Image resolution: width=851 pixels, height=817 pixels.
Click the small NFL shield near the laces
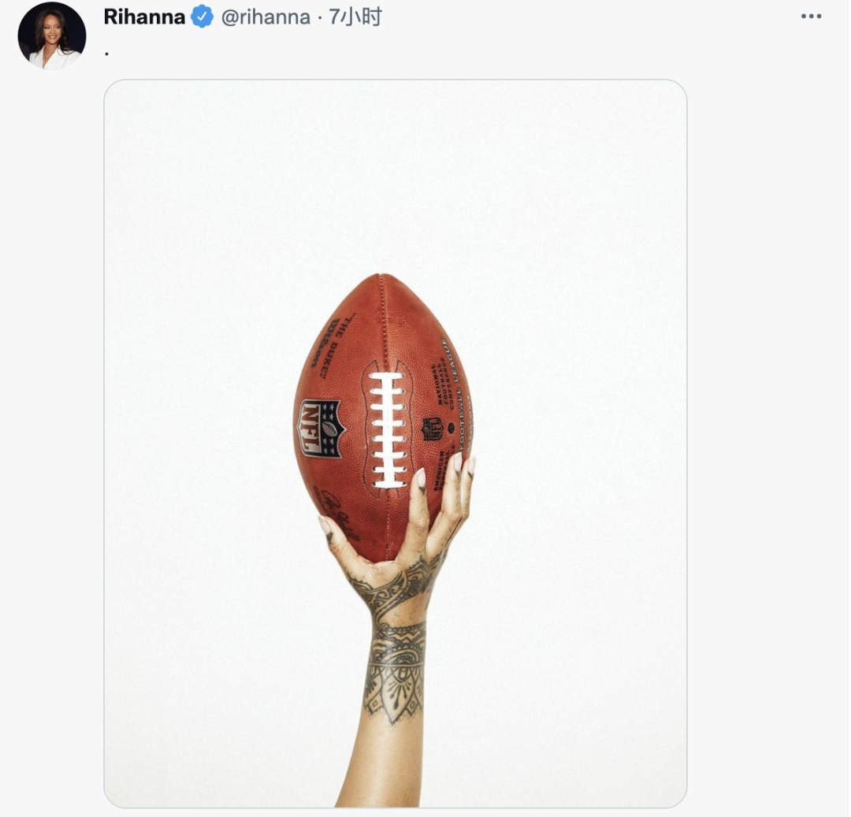(433, 429)
